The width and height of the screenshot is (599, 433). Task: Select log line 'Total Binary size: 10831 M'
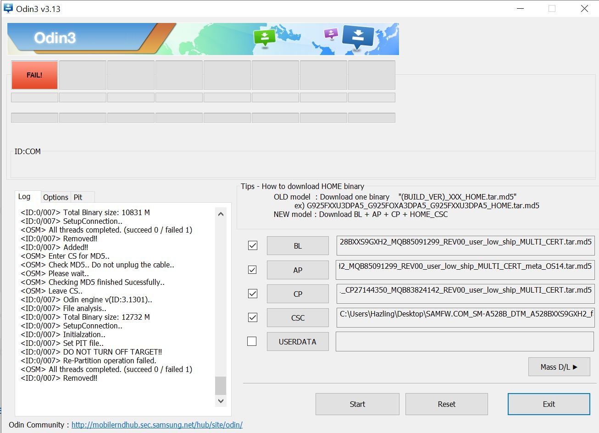coord(85,212)
